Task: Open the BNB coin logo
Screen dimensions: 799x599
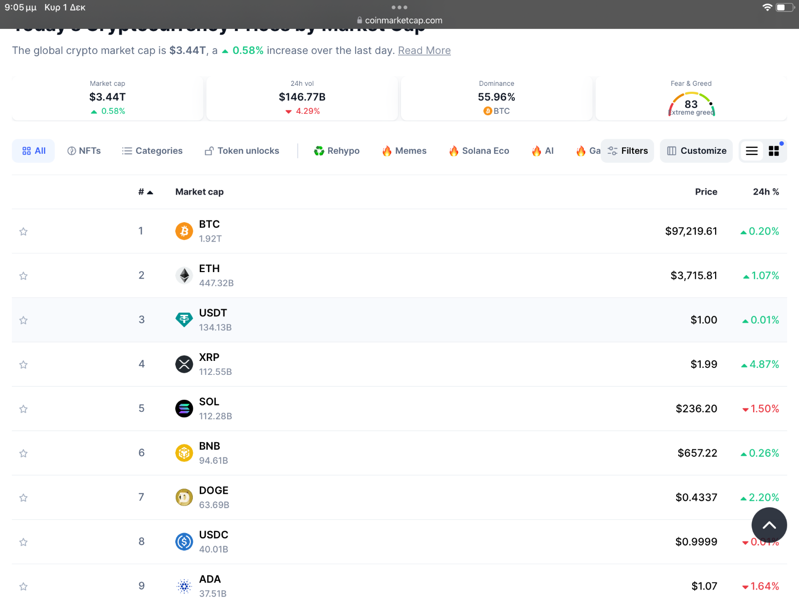Action: click(x=184, y=453)
